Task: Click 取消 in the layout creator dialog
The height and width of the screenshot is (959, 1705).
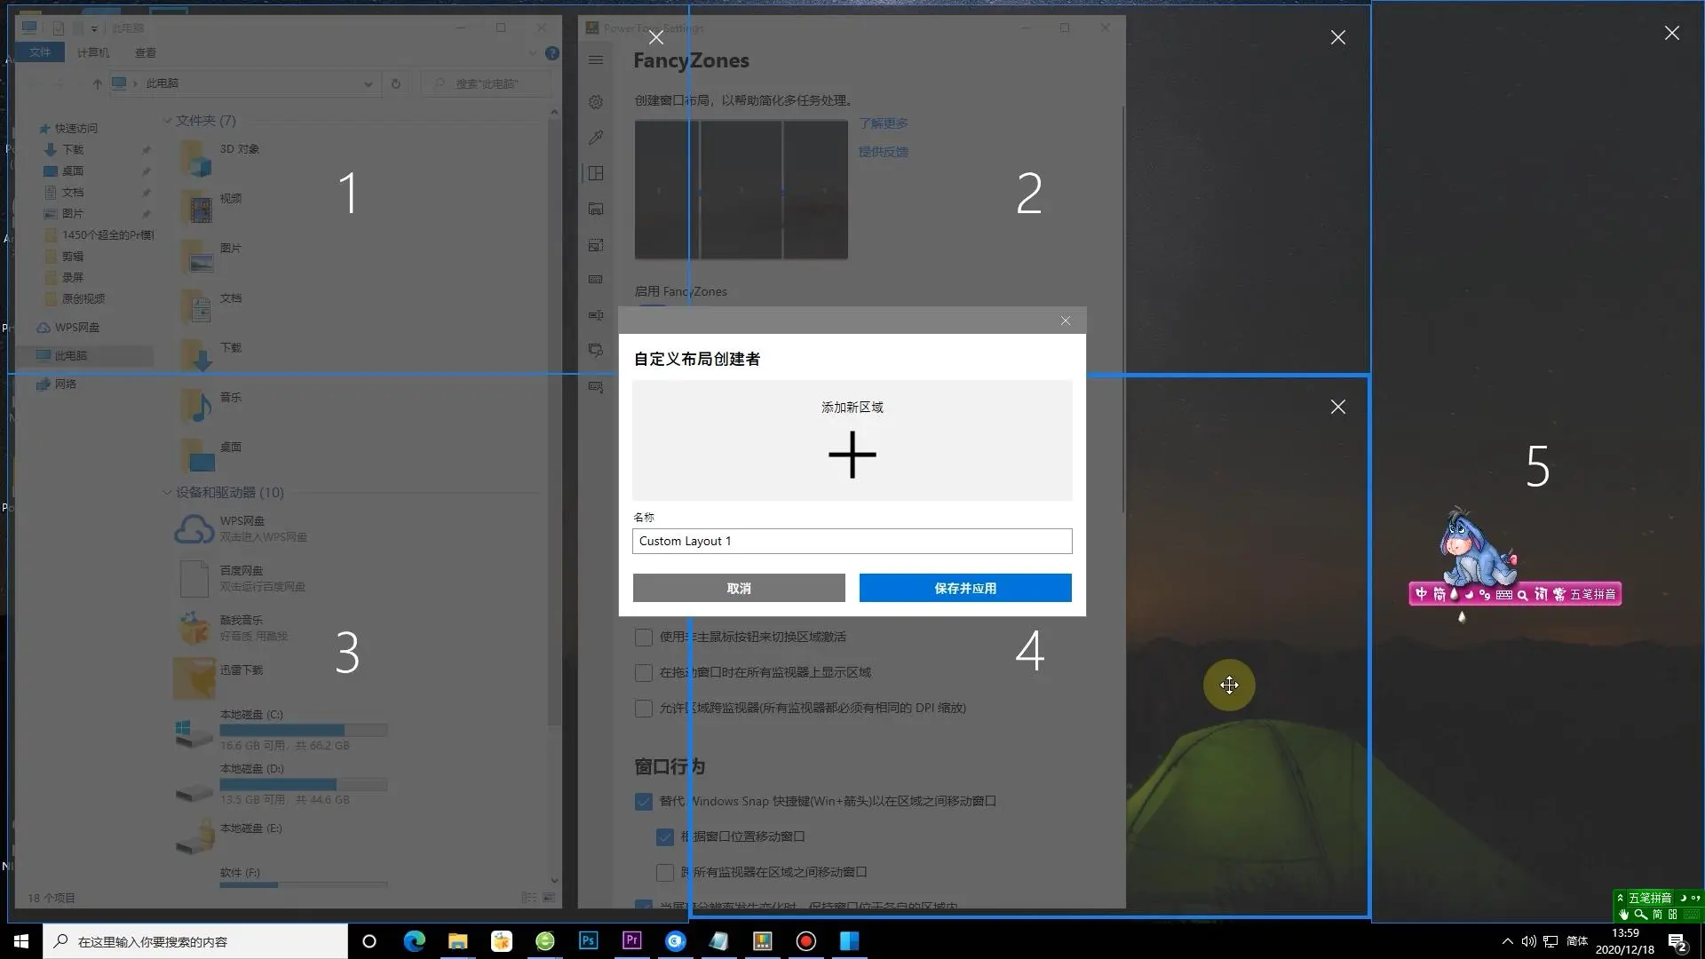Action: [x=739, y=588]
